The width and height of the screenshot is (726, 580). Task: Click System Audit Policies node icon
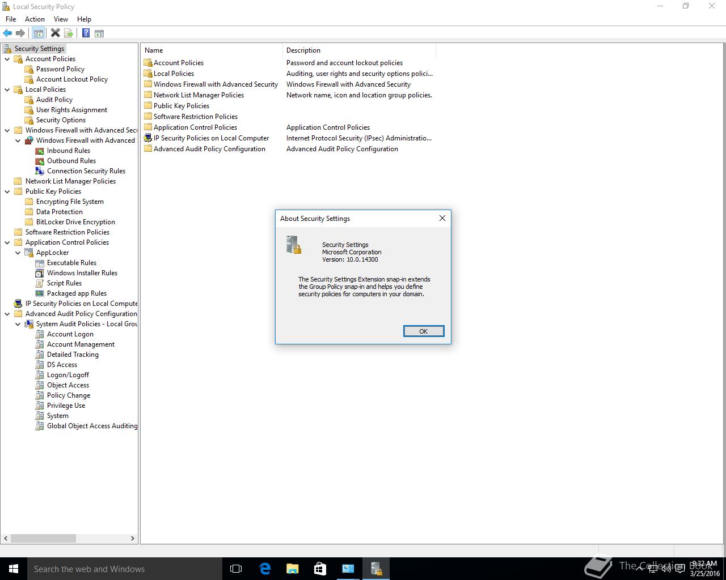[x=29, y=324]
